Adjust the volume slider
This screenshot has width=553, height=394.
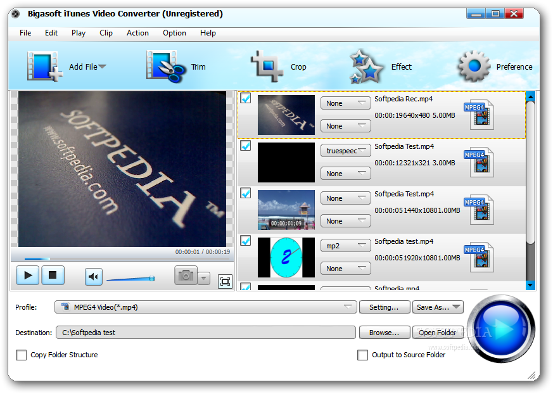[x=130, y=279]
